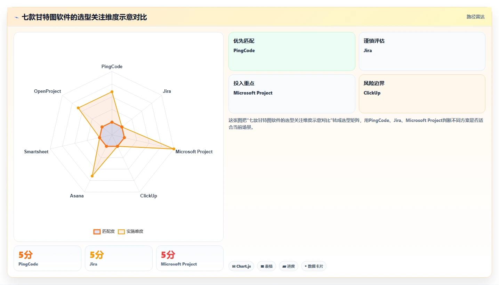Click the 实施难度 yellow legend swatch
The width and height of the screenshot is (499, 285).
121,232
